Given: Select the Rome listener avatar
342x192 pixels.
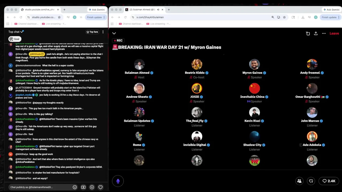Looking at the screenshot, I should (x=139, y=136).
